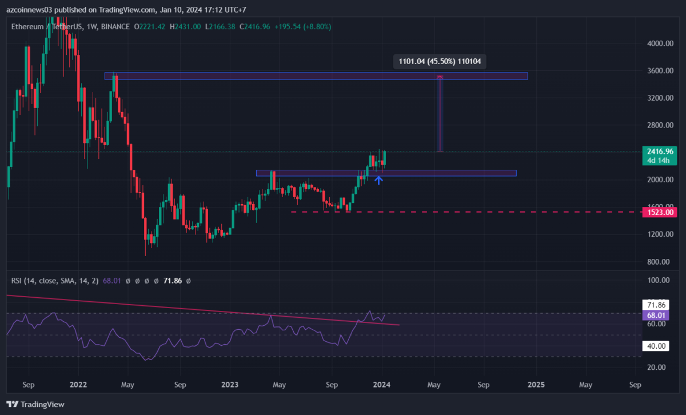Click the blue up arrow marker
Viewport: 686px width, 415px height.
(378, 181)
